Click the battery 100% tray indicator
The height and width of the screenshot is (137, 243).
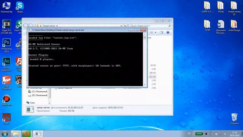pos(199,134)
